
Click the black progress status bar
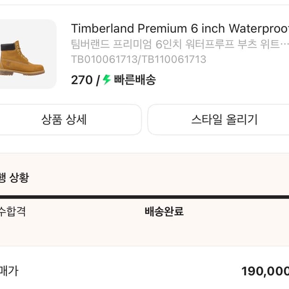click(144, 197)
